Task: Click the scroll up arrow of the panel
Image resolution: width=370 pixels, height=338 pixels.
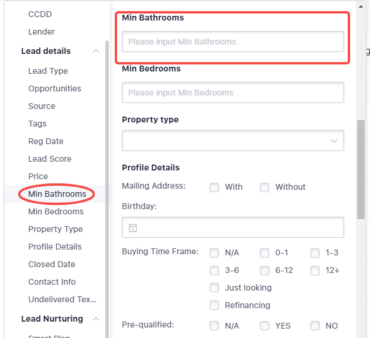Action: pos(361,6)
